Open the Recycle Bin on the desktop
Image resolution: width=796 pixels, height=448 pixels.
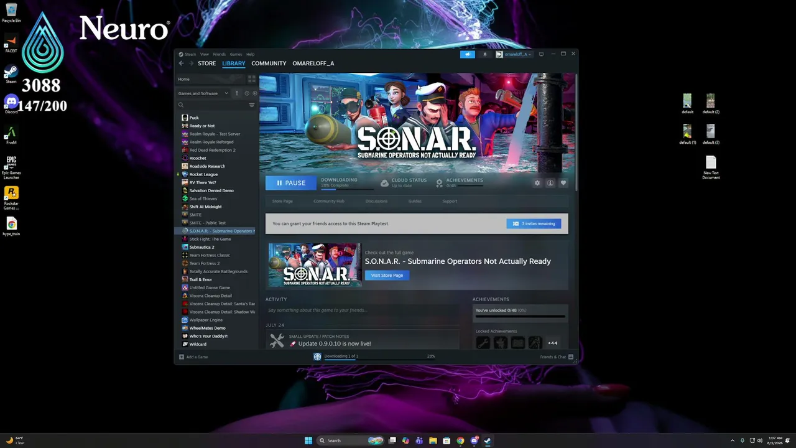click(x=11, y=13)
